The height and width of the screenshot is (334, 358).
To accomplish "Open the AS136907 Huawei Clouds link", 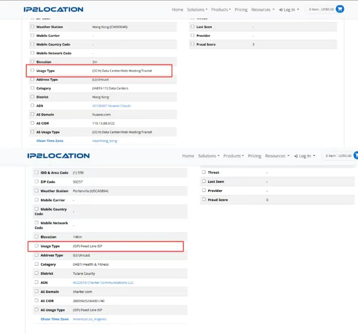I will pos(111,106).
